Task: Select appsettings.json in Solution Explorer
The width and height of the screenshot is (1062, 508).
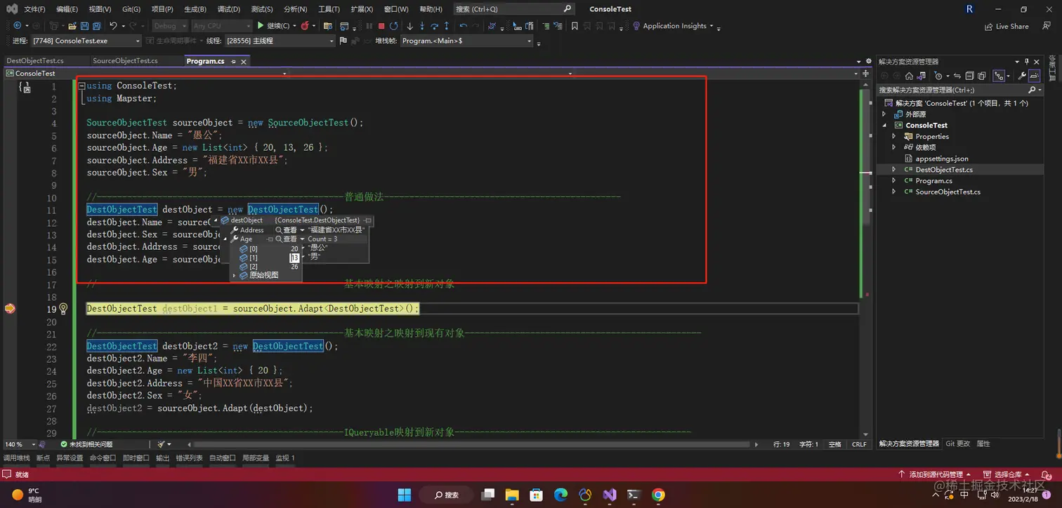Action: [x=942, y=159]
